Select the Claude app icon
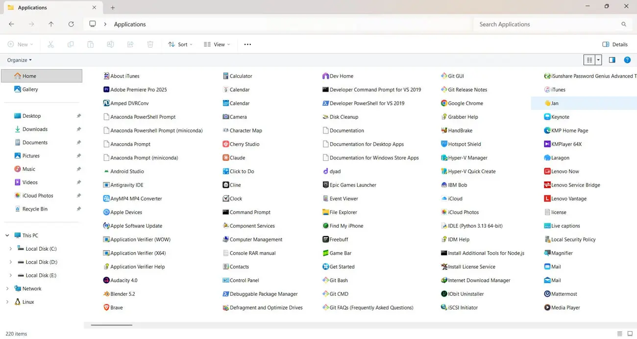This screenshot has height=339, width=637. 225,158
